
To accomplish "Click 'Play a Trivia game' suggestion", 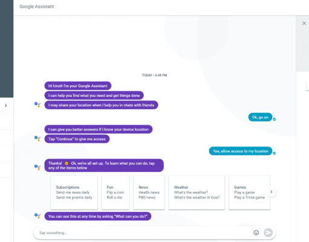I will click(x=249, y=197).
